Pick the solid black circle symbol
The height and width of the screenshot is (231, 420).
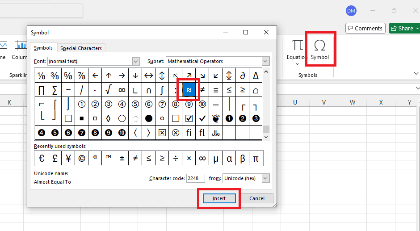tap(148, 118)
